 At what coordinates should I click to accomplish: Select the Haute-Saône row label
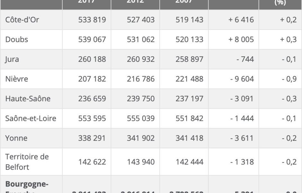(28, 99)
